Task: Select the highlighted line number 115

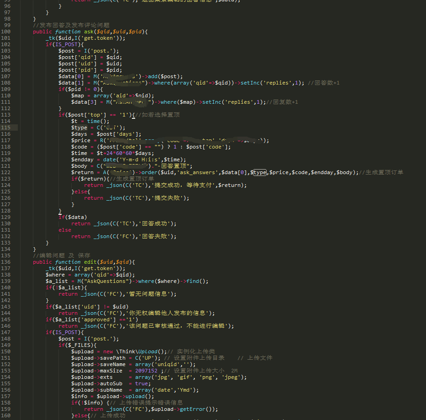Action: point(5,128)
